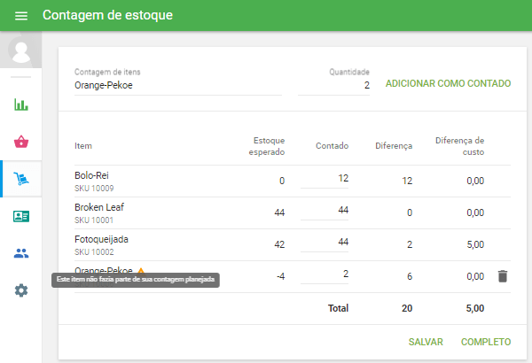
Task: Click the user profile avatar
Action: pyautogui.click(x=21, y=50)
